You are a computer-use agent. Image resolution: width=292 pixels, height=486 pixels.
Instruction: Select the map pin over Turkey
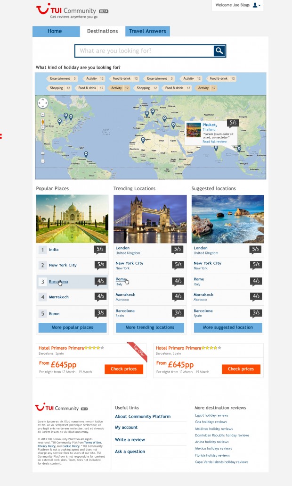click(x=173, y=125)
